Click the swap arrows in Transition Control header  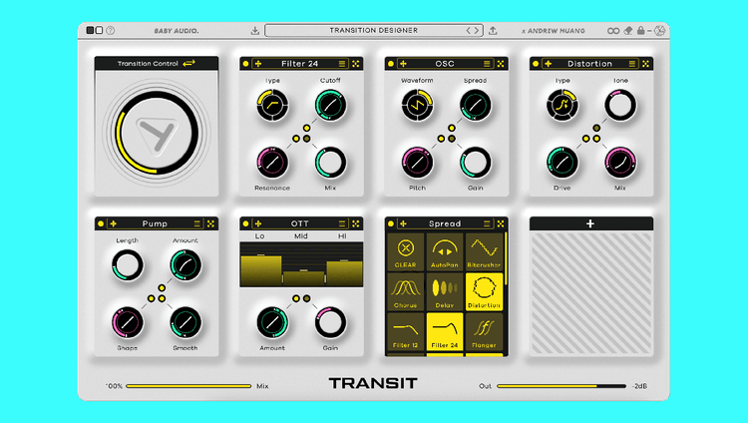click(x=188, y=63)
